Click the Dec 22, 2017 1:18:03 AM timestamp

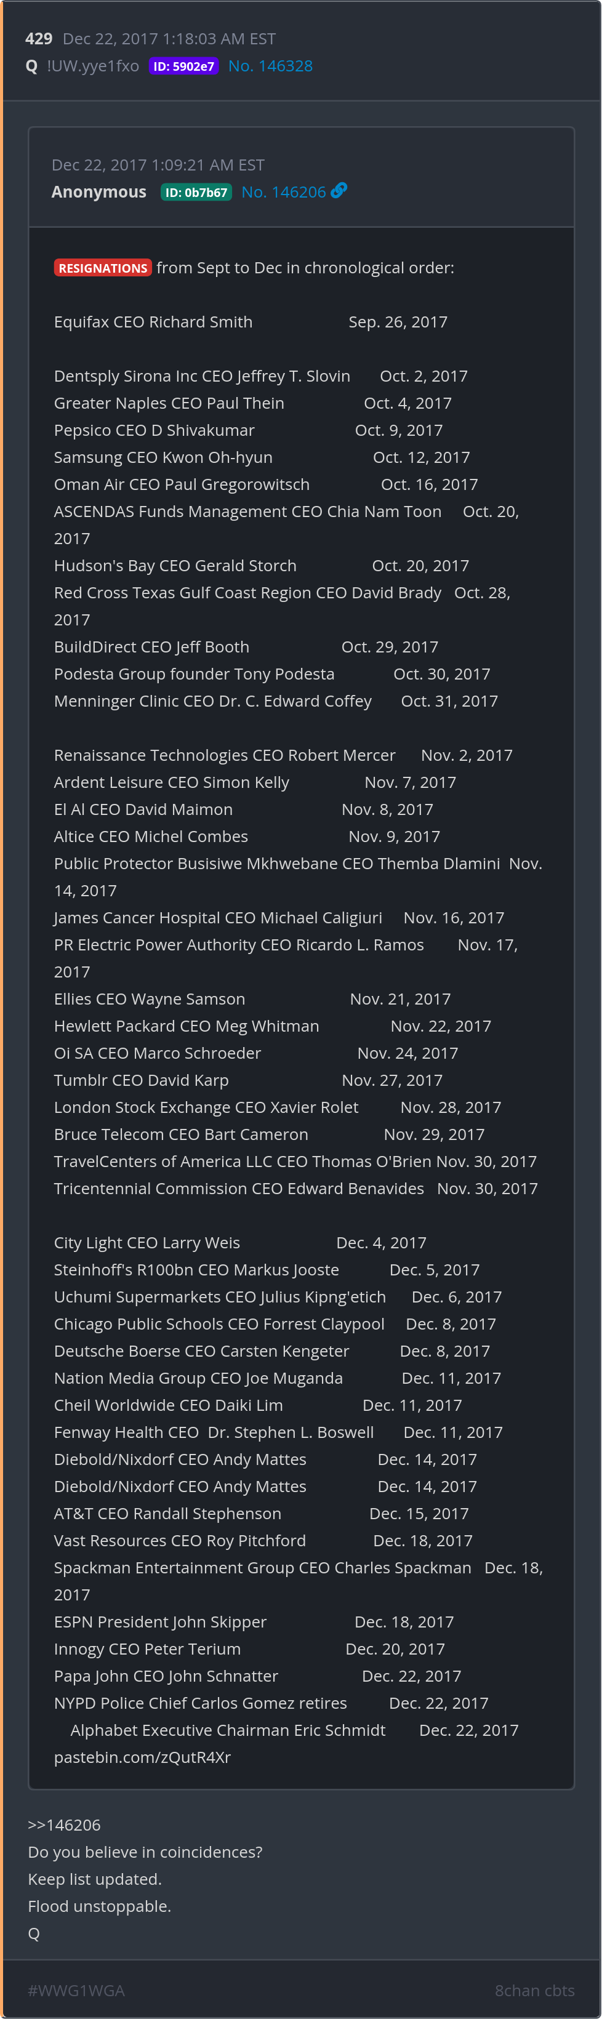169,38
